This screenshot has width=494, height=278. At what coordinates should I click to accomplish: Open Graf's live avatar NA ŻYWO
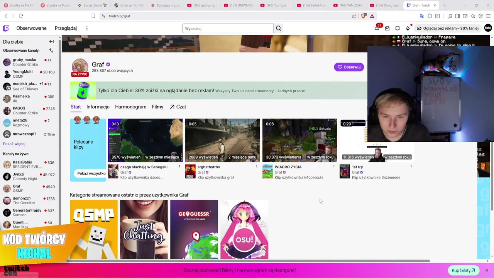[x=80, y=68]
